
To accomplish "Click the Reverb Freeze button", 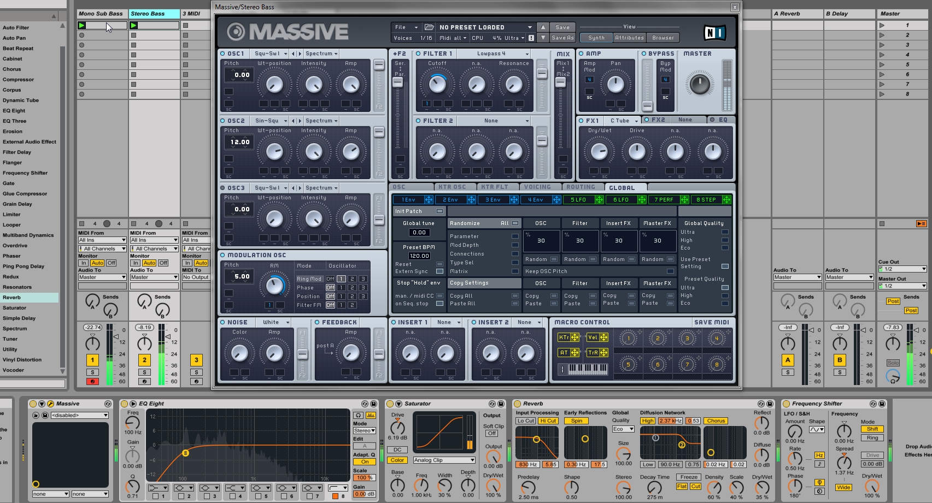I will (x=689, y=477).
